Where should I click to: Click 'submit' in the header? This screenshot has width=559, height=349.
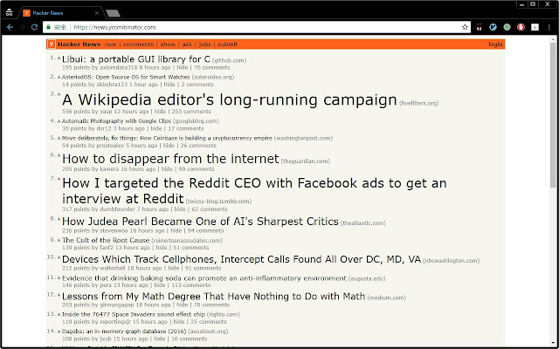pos(227,44)
